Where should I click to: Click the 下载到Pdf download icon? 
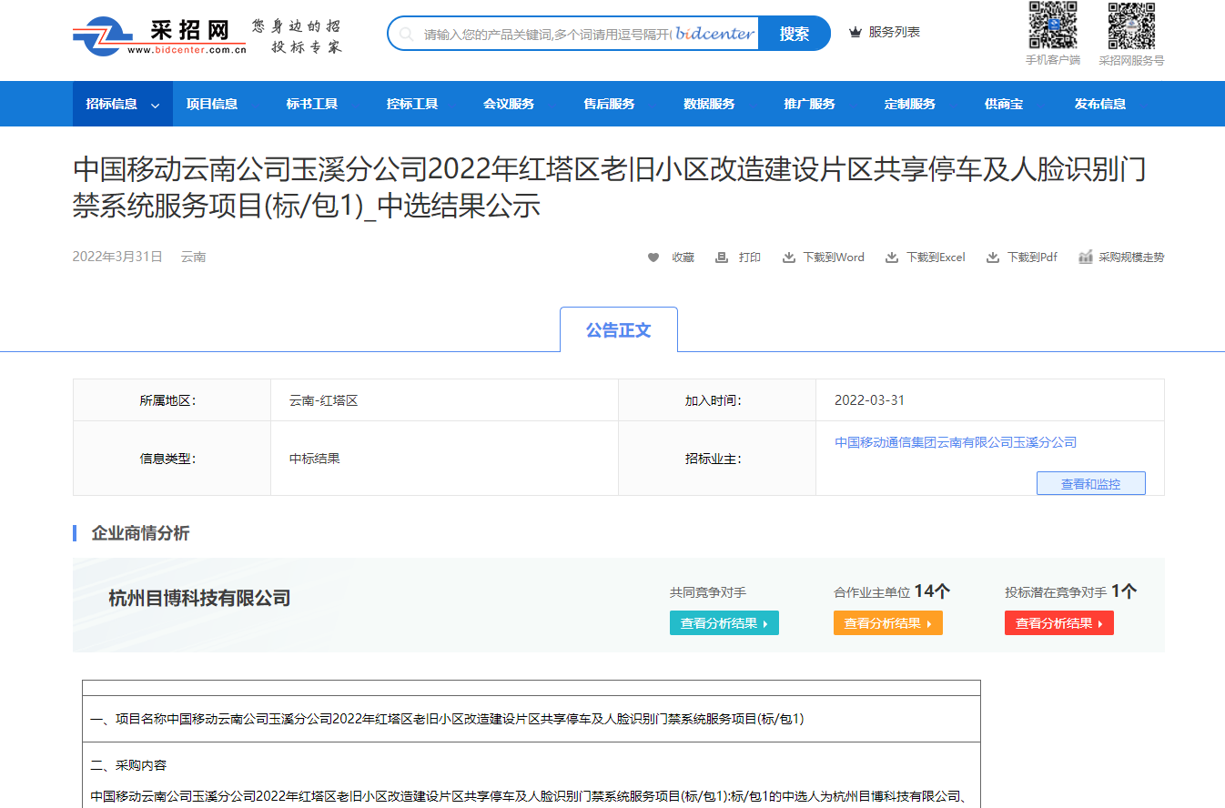994,258
